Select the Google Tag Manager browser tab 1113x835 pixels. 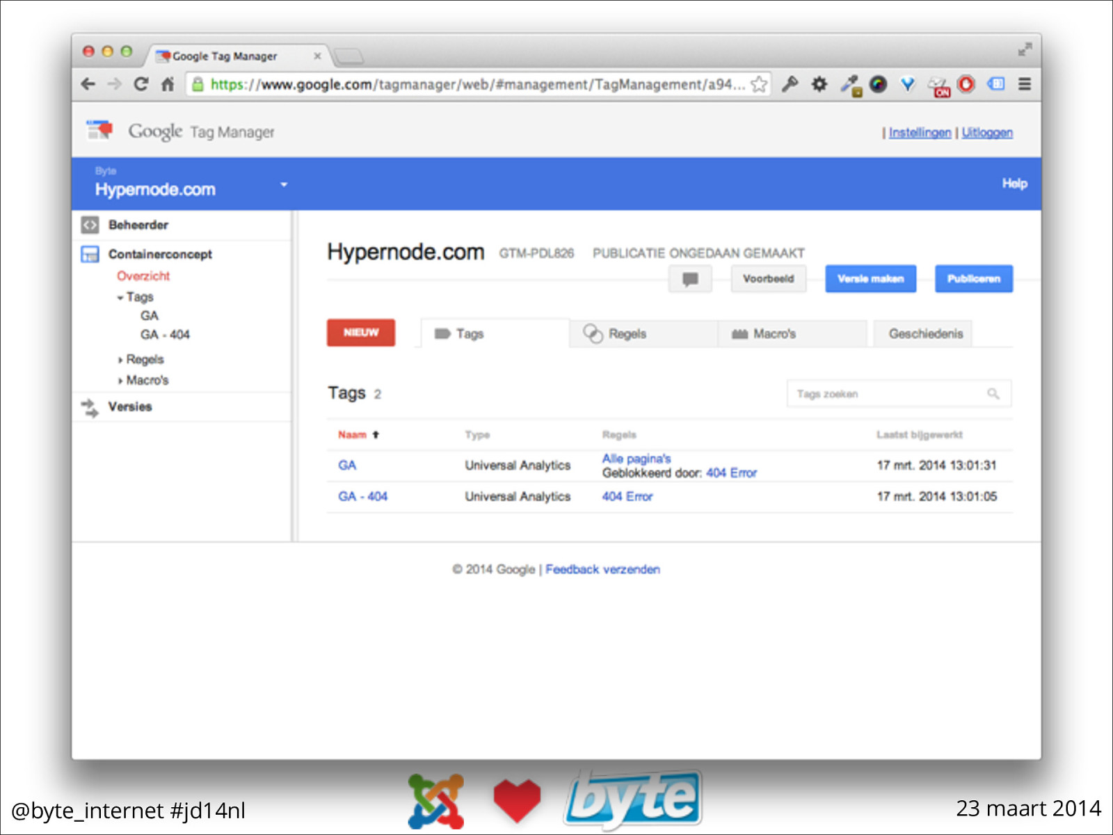click(235, 56)
